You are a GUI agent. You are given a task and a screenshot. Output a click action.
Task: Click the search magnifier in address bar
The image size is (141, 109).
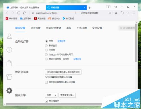tap(110, 13)
